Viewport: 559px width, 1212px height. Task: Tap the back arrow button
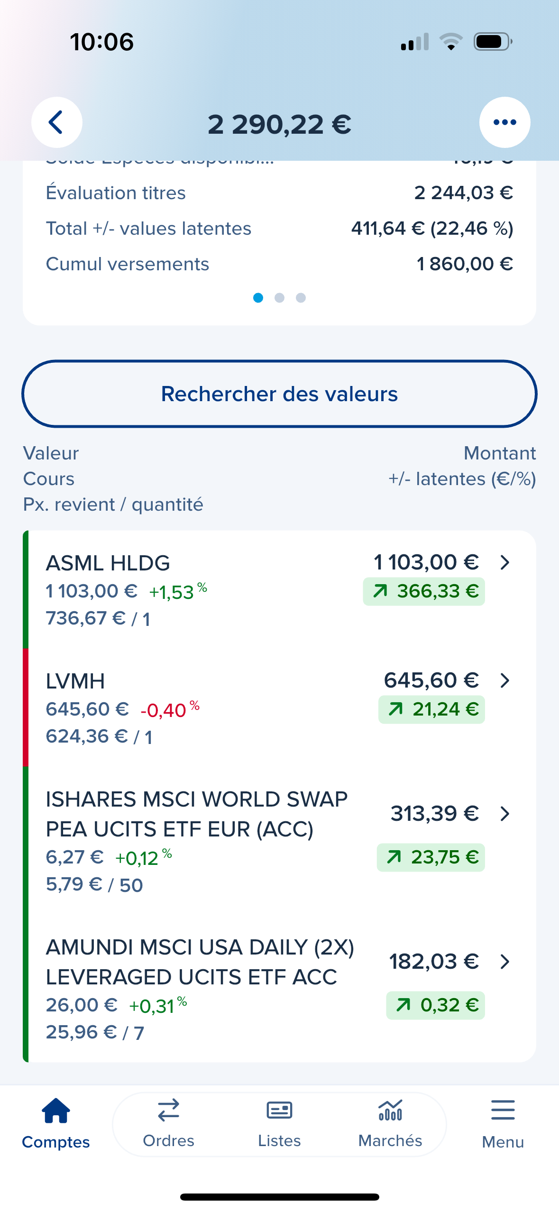click(x=56, y=122)
